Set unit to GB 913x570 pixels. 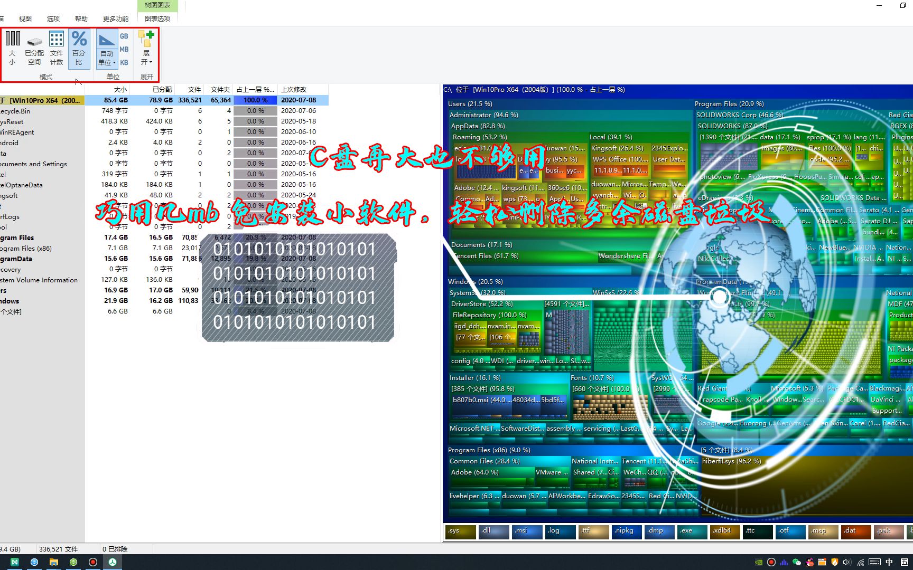click(124, 36)
